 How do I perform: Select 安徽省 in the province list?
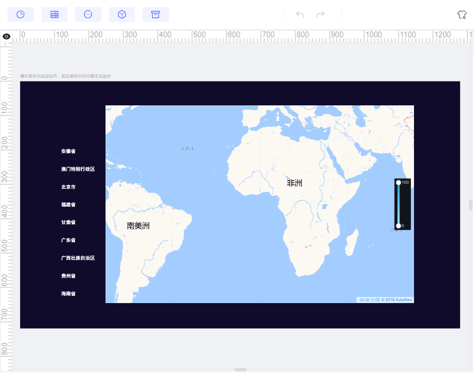click(x=68, y=151)
